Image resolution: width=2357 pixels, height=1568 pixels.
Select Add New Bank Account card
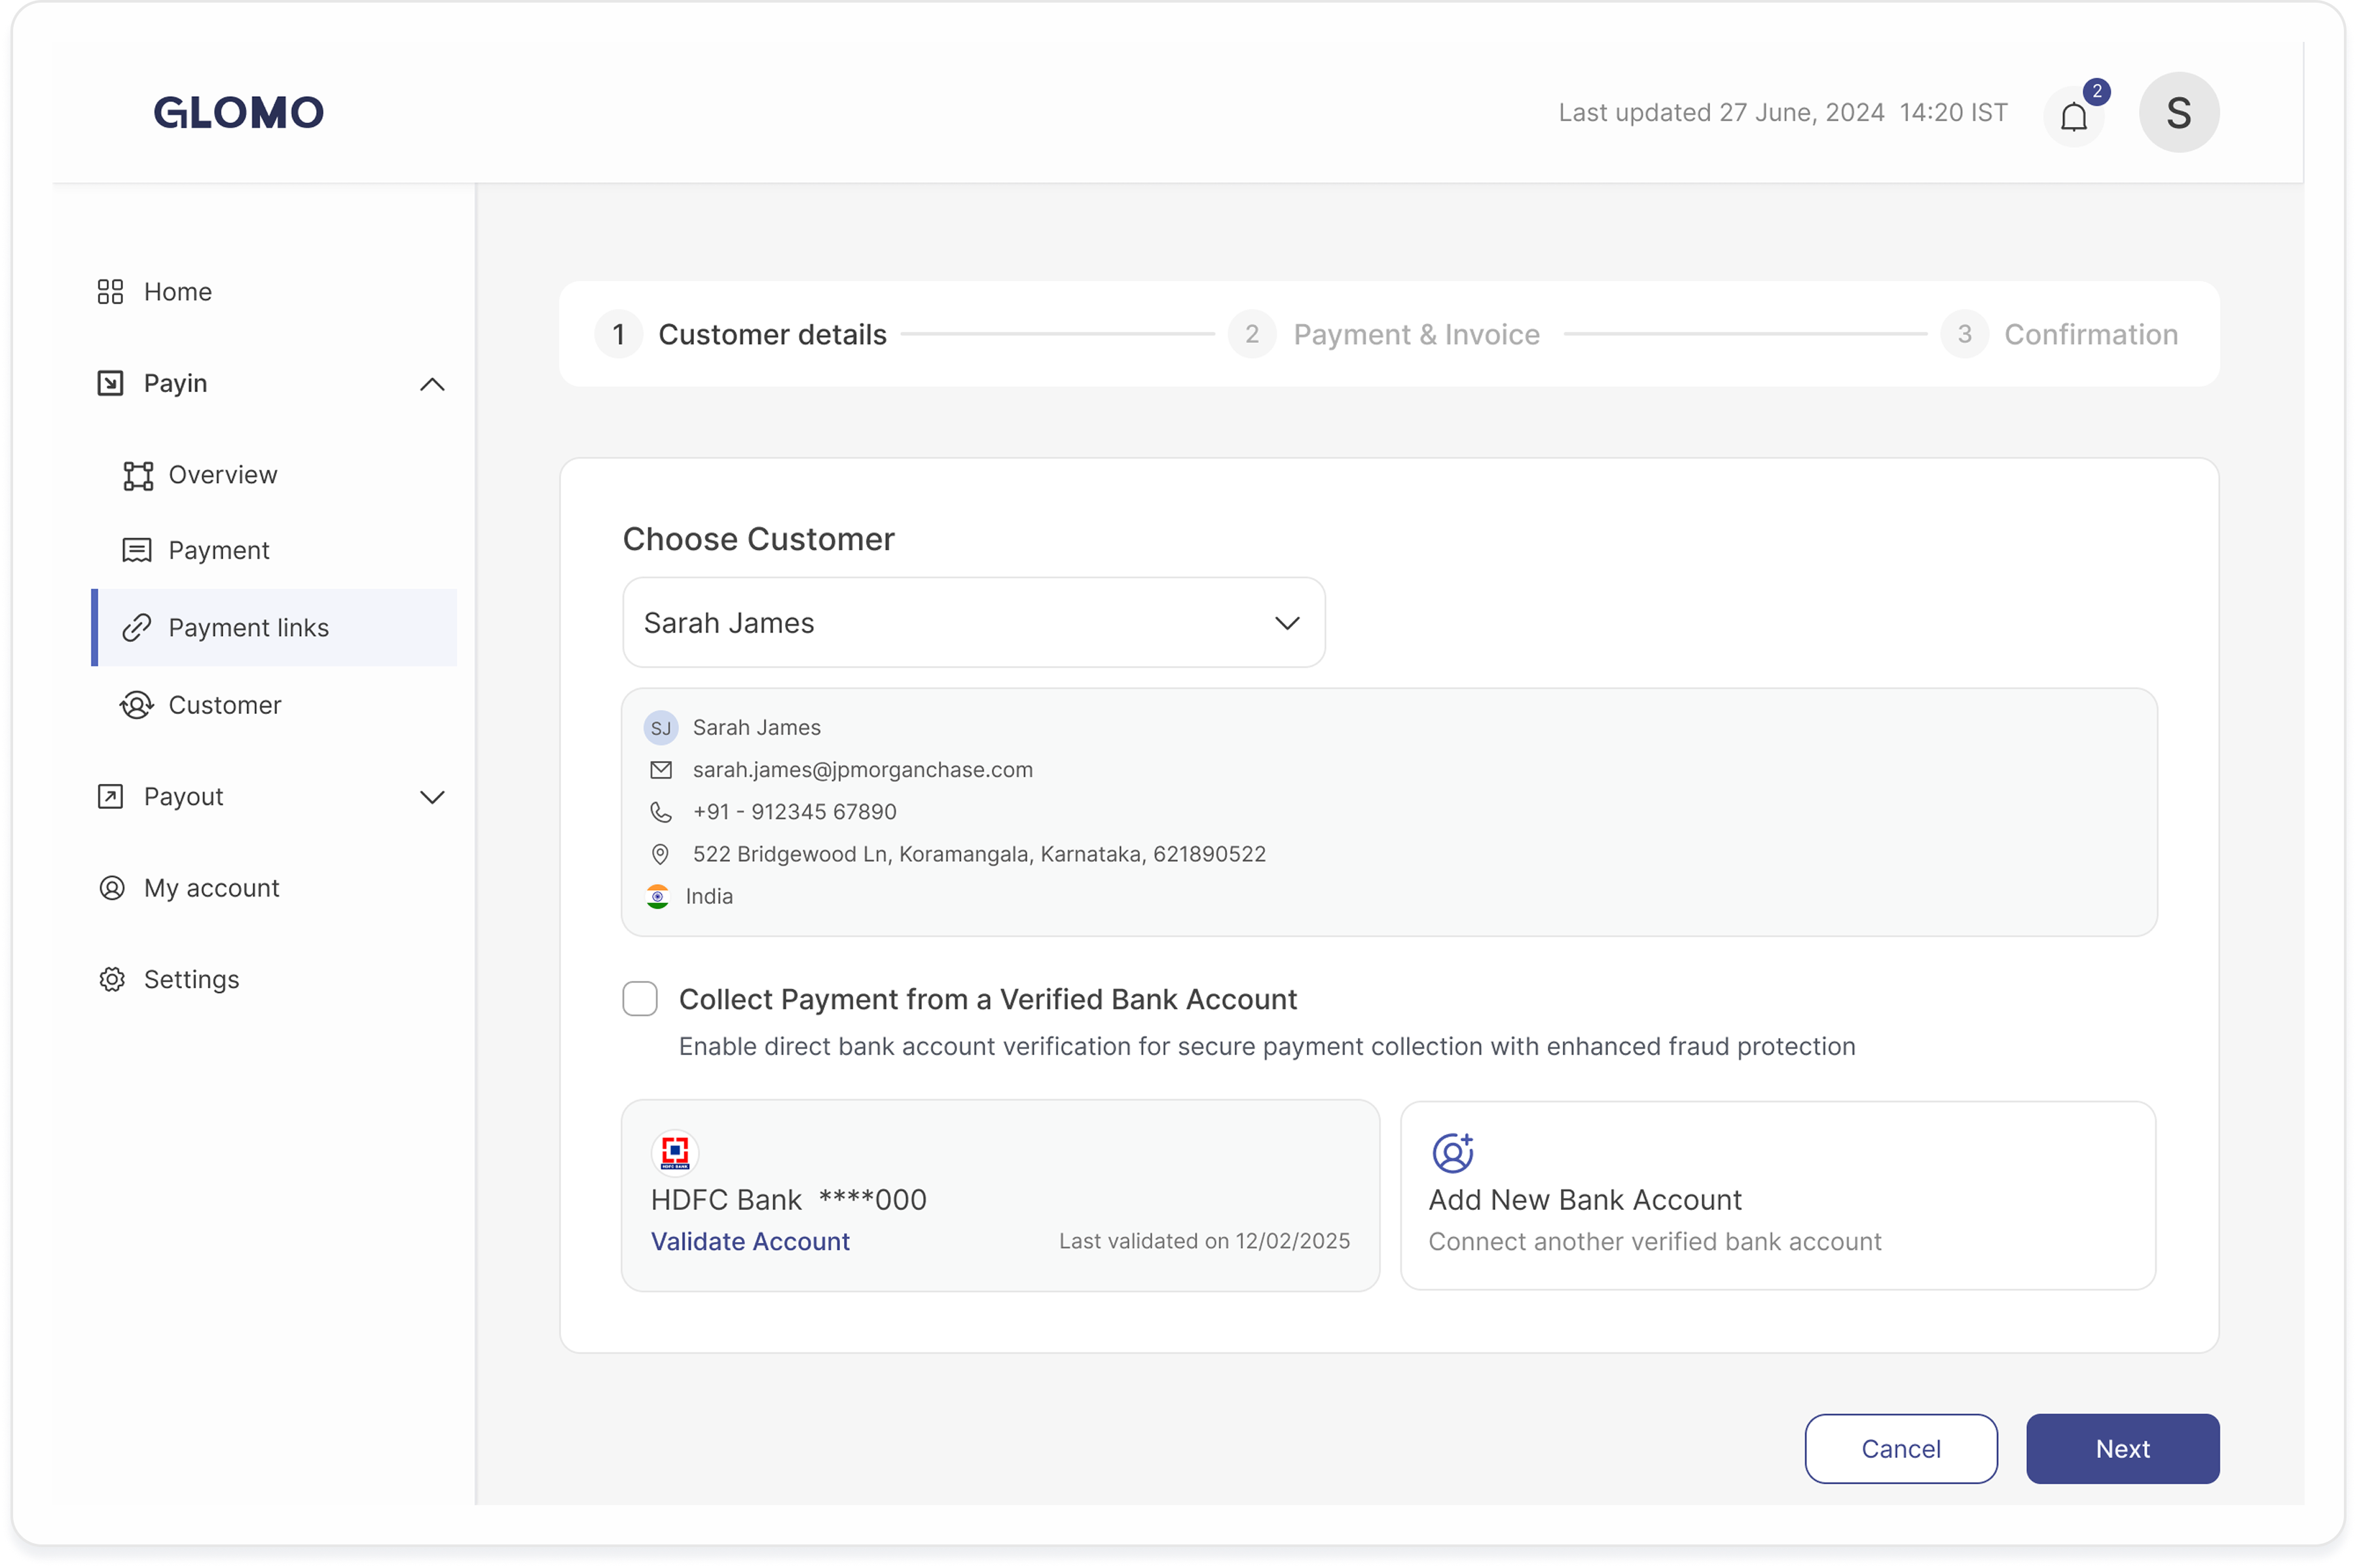(1778, 1196)
